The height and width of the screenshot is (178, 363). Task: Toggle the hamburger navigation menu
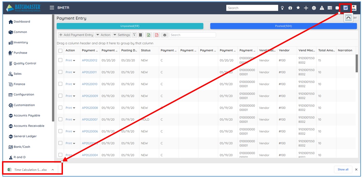[52, 8]
